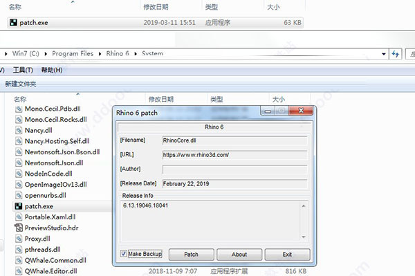Click the date 2019-03-11 15:51

(x=169, y=23)
